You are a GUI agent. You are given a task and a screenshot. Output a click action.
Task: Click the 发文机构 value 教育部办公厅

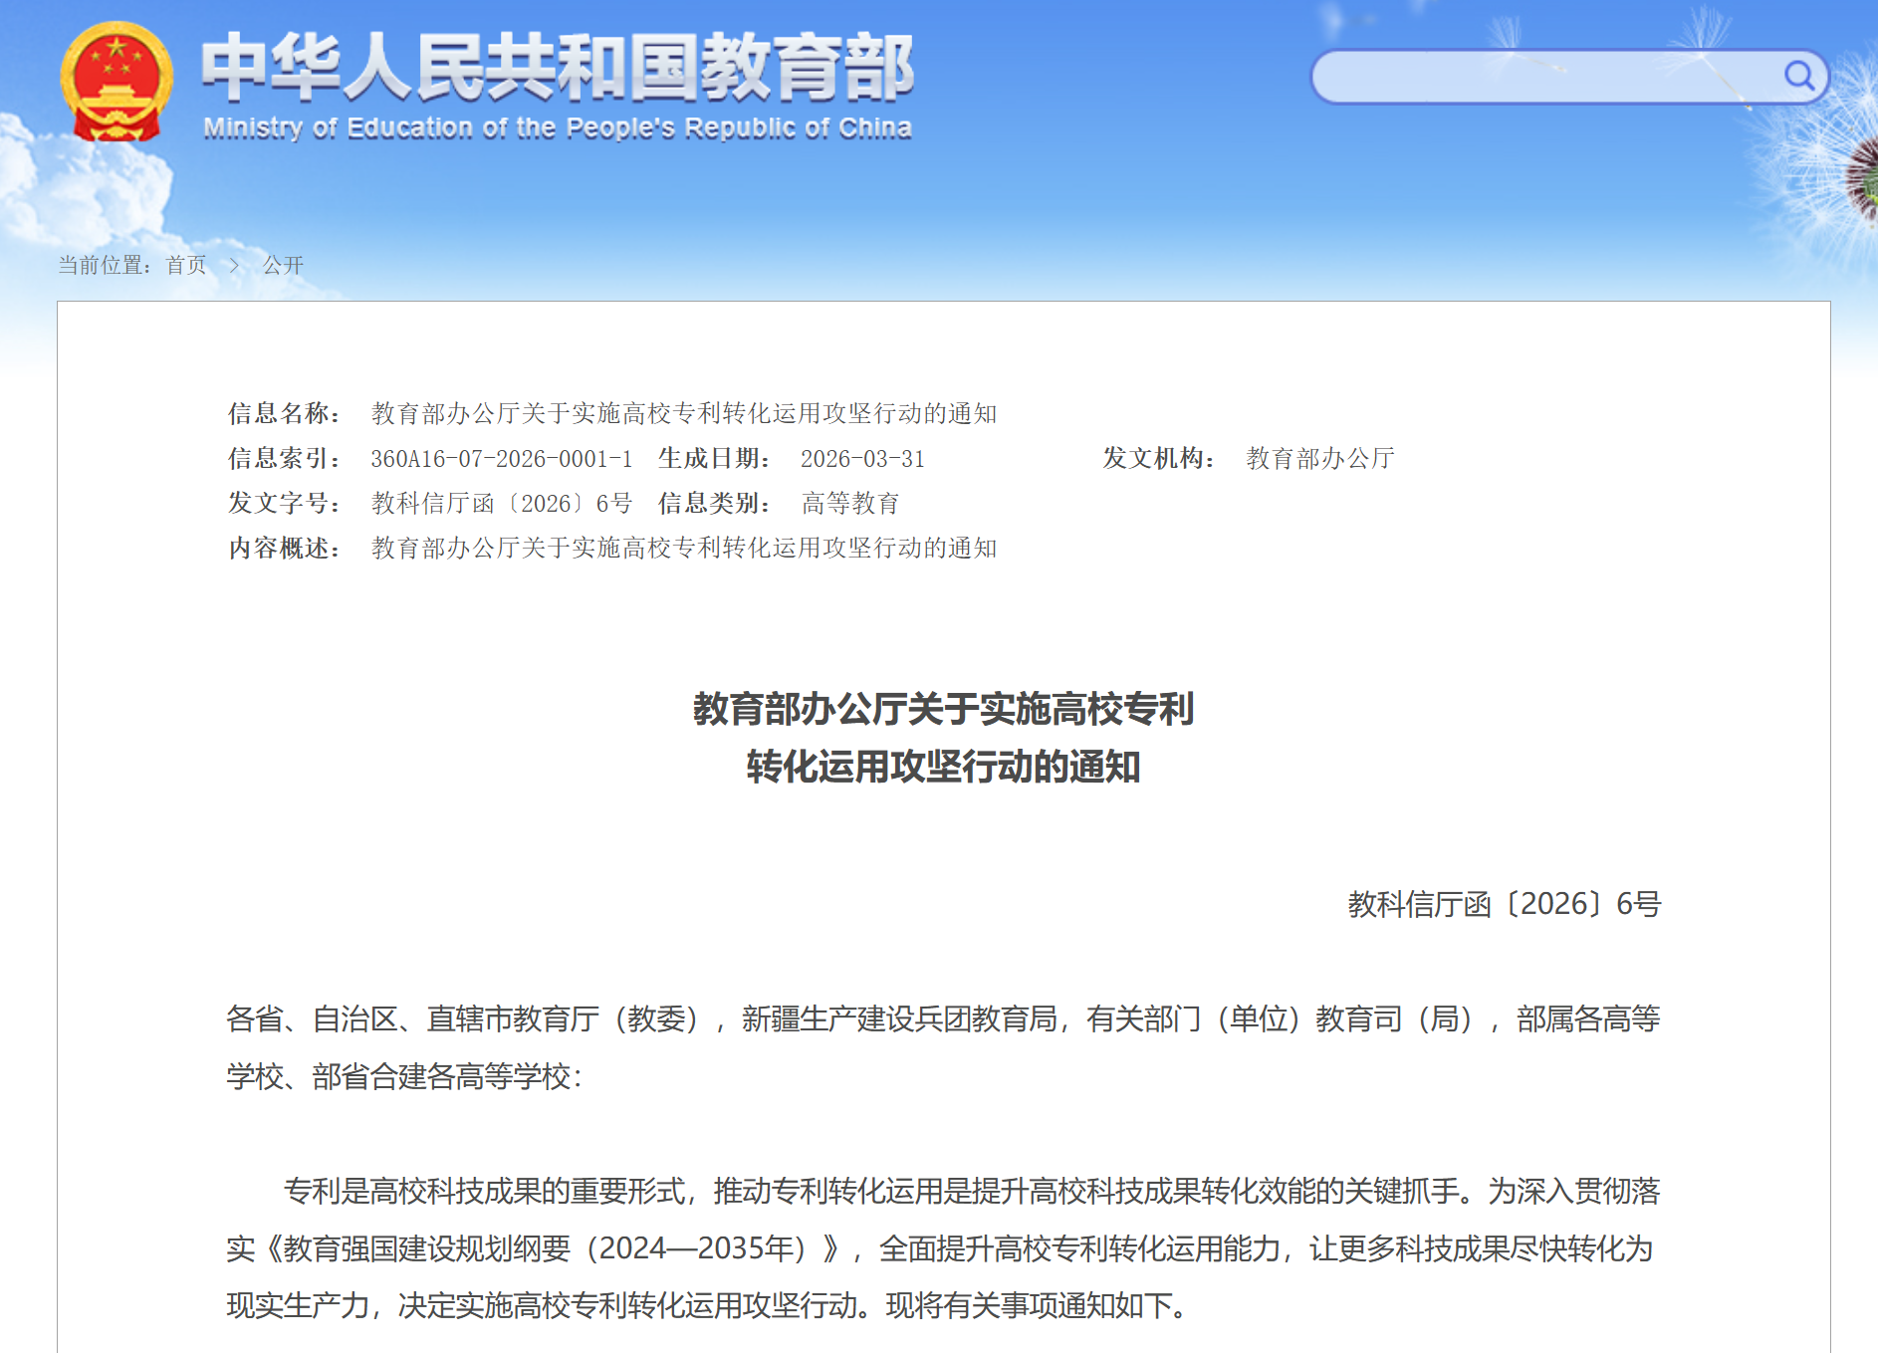point(1318,459)
